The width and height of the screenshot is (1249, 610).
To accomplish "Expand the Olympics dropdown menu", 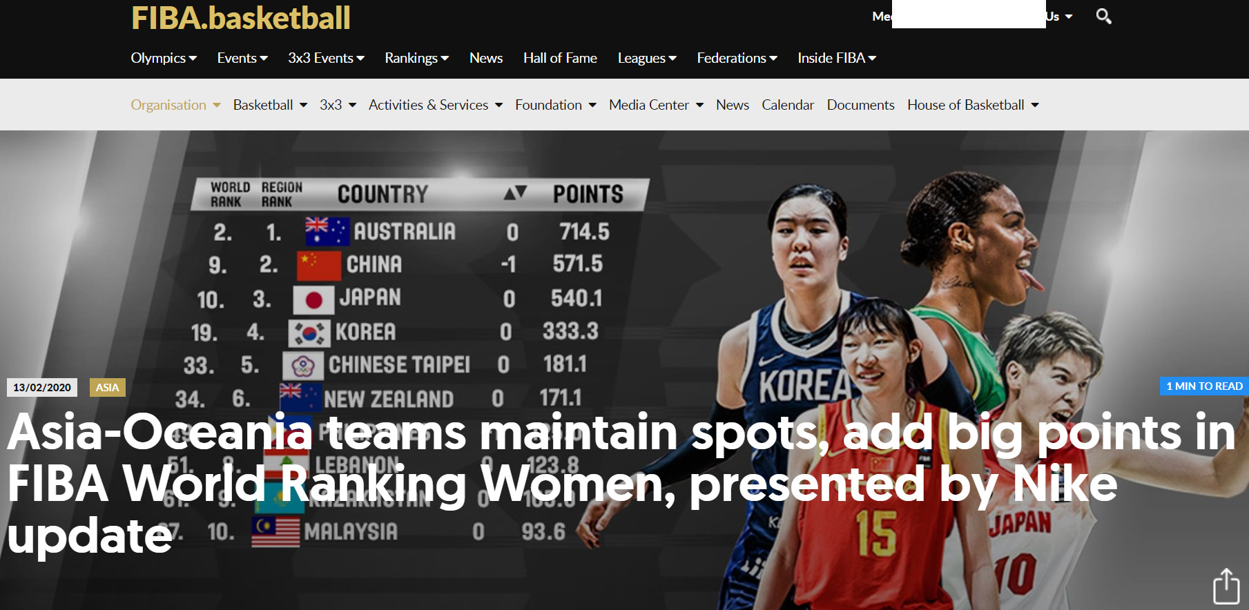I will [x=164, y=58].
